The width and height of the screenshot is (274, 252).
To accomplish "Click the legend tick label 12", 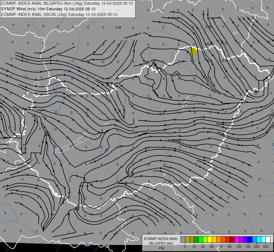I will pos(194,247).
